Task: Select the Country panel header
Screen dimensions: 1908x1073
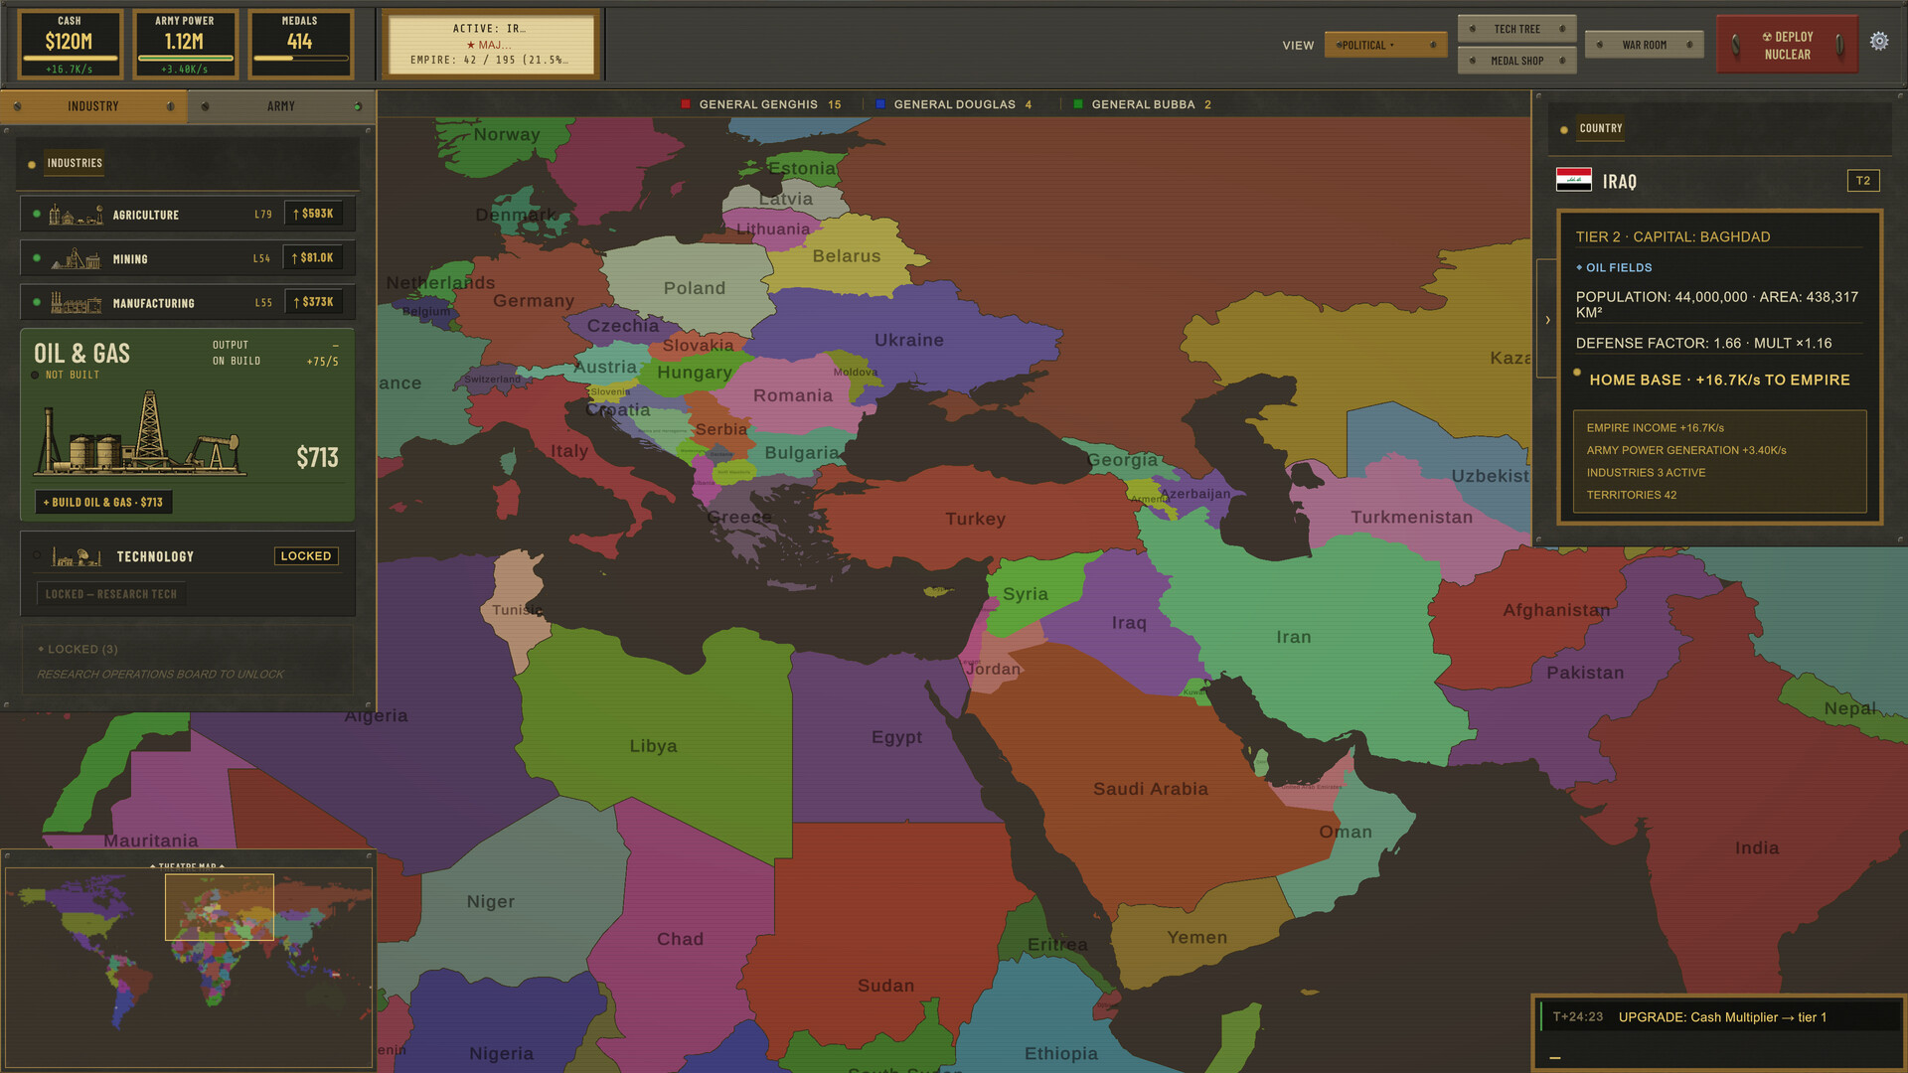Action: pos(1601,128)
